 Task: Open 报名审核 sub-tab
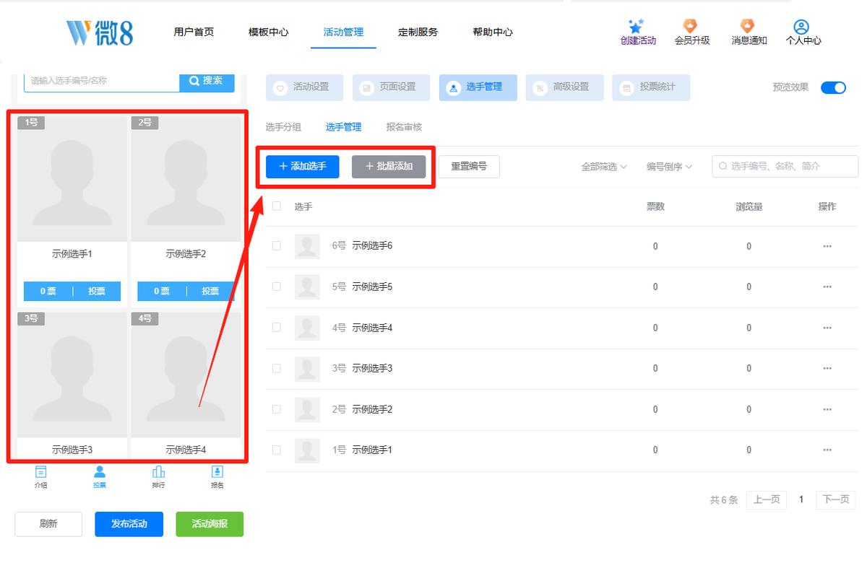pyautogui.click(x=404, y=127)
